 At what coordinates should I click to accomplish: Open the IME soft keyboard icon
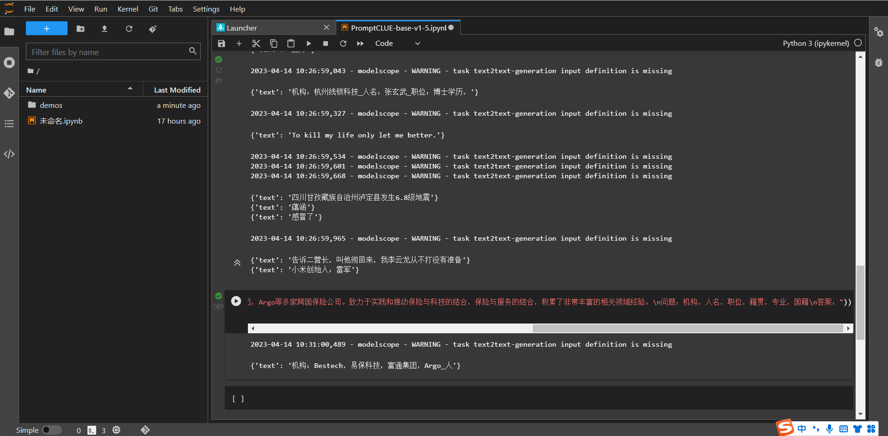(x=844, y=429)
